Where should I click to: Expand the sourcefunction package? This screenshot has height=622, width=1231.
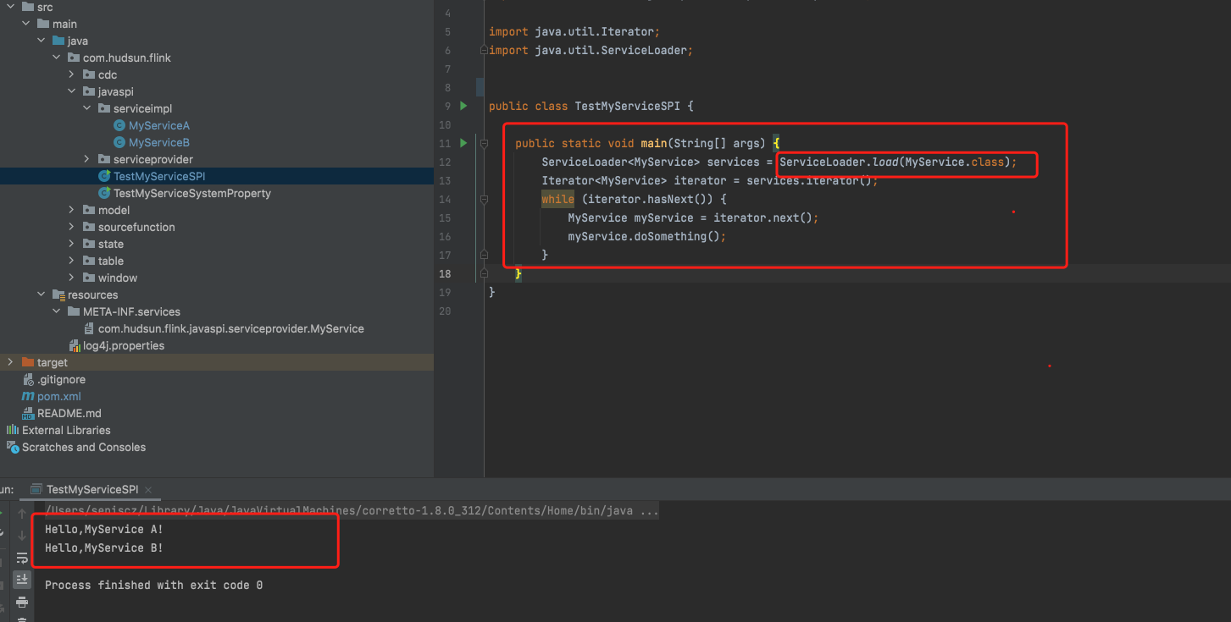72,227
